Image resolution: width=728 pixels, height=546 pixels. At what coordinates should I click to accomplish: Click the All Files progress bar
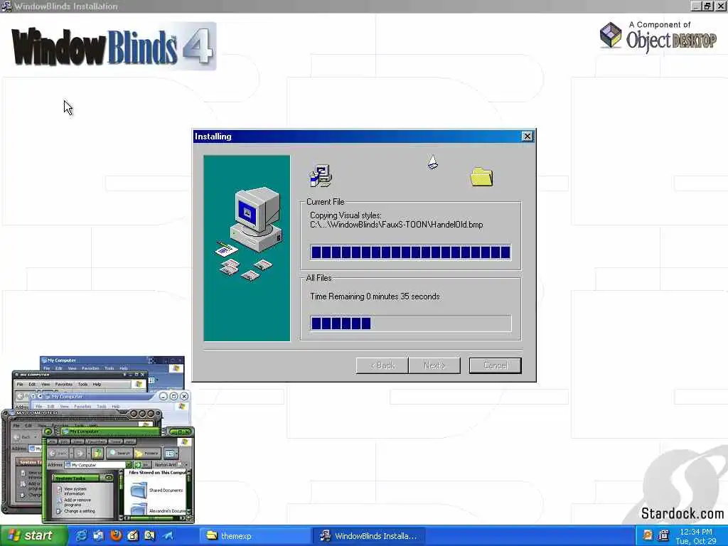point(411,323)
